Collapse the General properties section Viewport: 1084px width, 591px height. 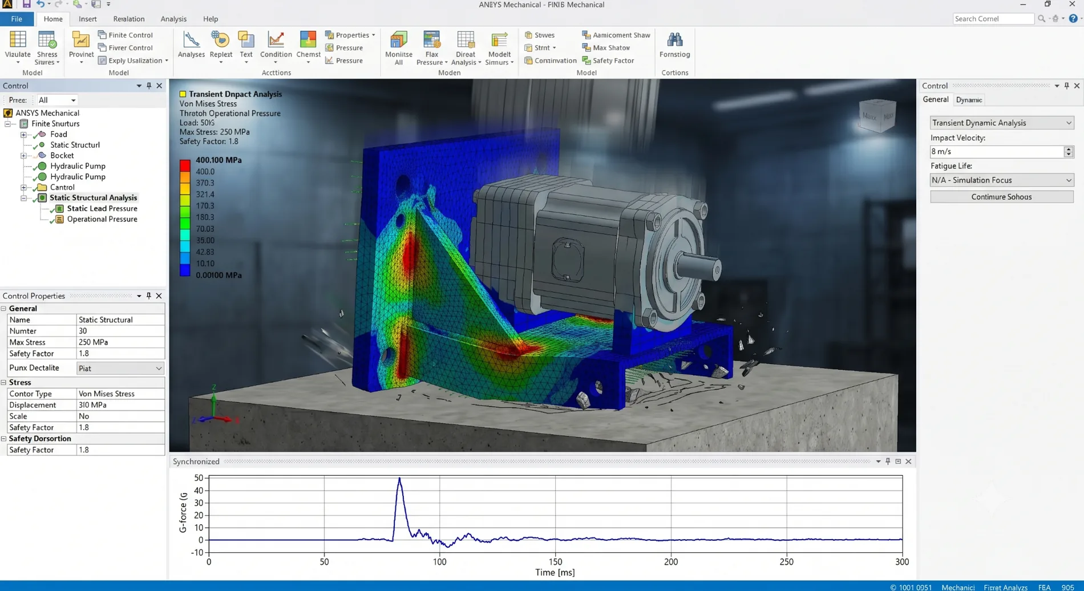4,309
